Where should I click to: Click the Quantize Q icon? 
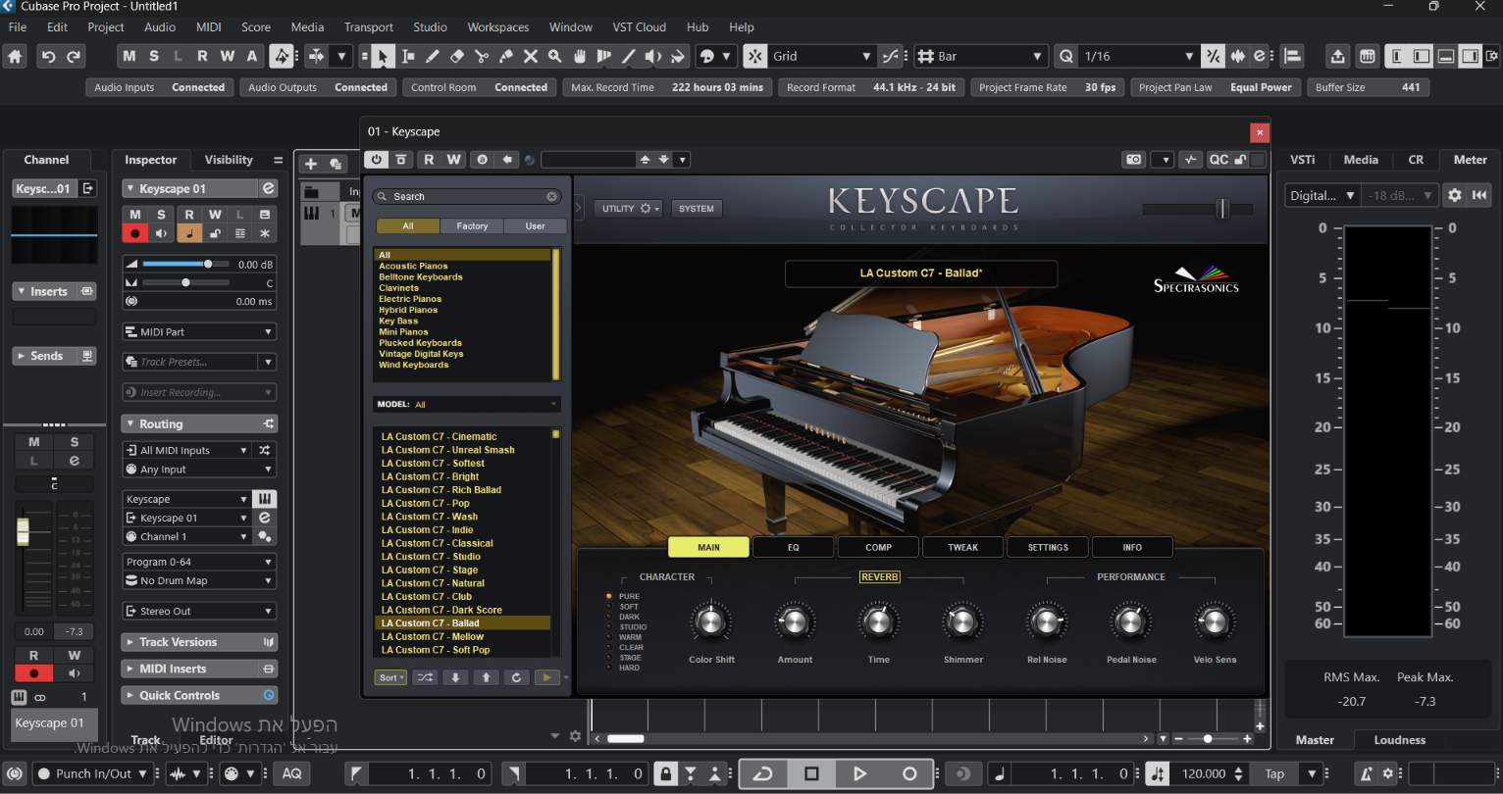pyautogui.click(x=1066, y=57)
